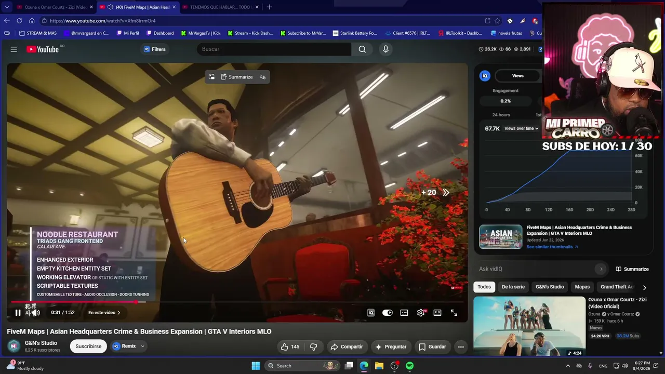Go back in the browser

(x=7, y=21)
